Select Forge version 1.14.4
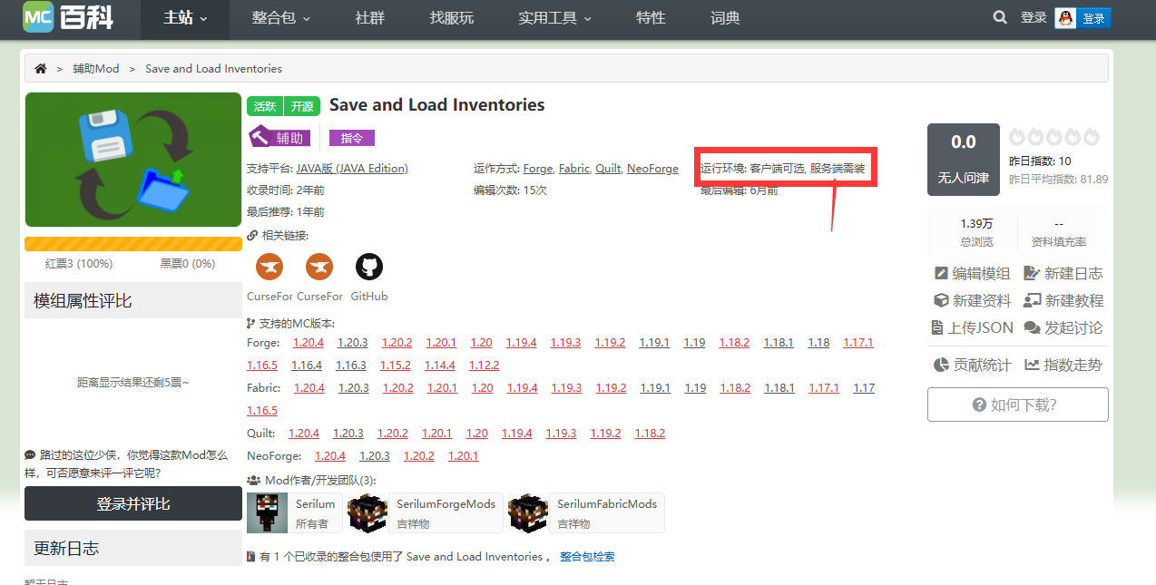Screen dimensions: 1156x585 [440, 366]
